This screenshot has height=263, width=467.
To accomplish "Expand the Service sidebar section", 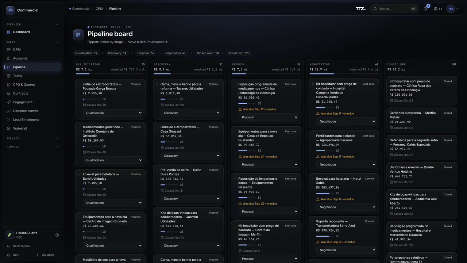I will pyautogui.click(x=32, y=139).
